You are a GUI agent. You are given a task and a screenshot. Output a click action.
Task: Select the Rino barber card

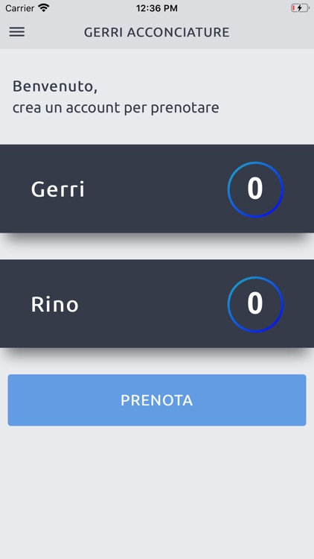point(157,304)
